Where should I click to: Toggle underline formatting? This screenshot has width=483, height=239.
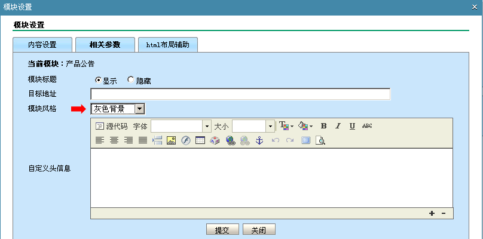click(x=353, y=125)
